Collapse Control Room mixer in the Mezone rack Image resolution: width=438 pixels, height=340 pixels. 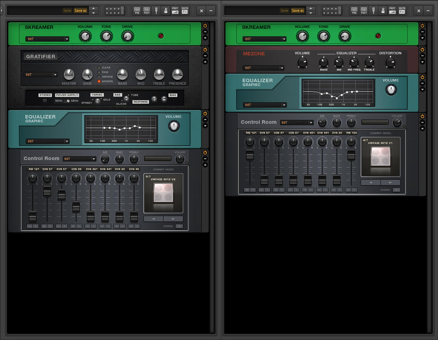422,128
